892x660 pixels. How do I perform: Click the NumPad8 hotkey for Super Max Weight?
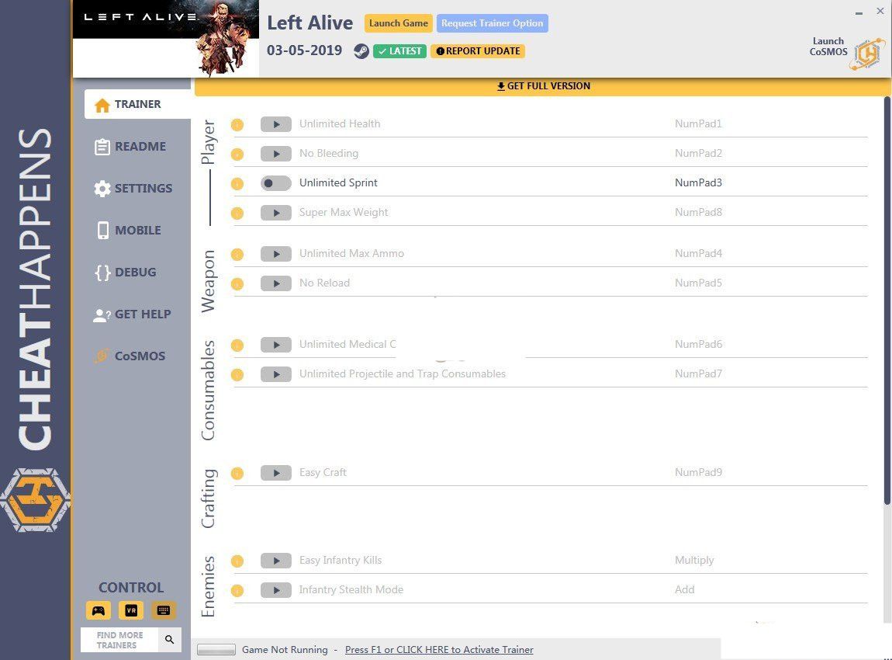tap(699, 213)
